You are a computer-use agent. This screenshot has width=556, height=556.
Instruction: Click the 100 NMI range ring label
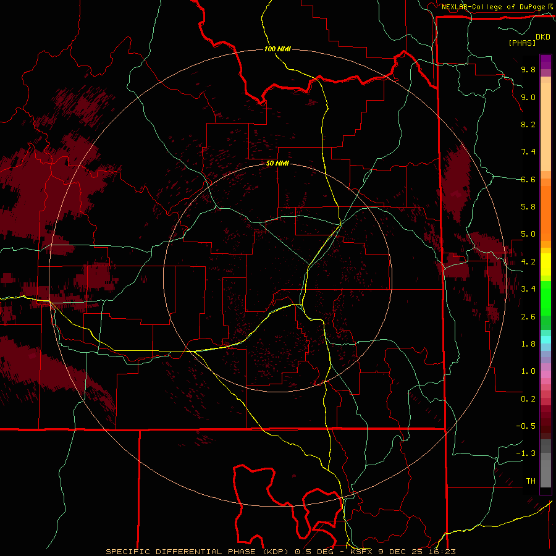277,49
